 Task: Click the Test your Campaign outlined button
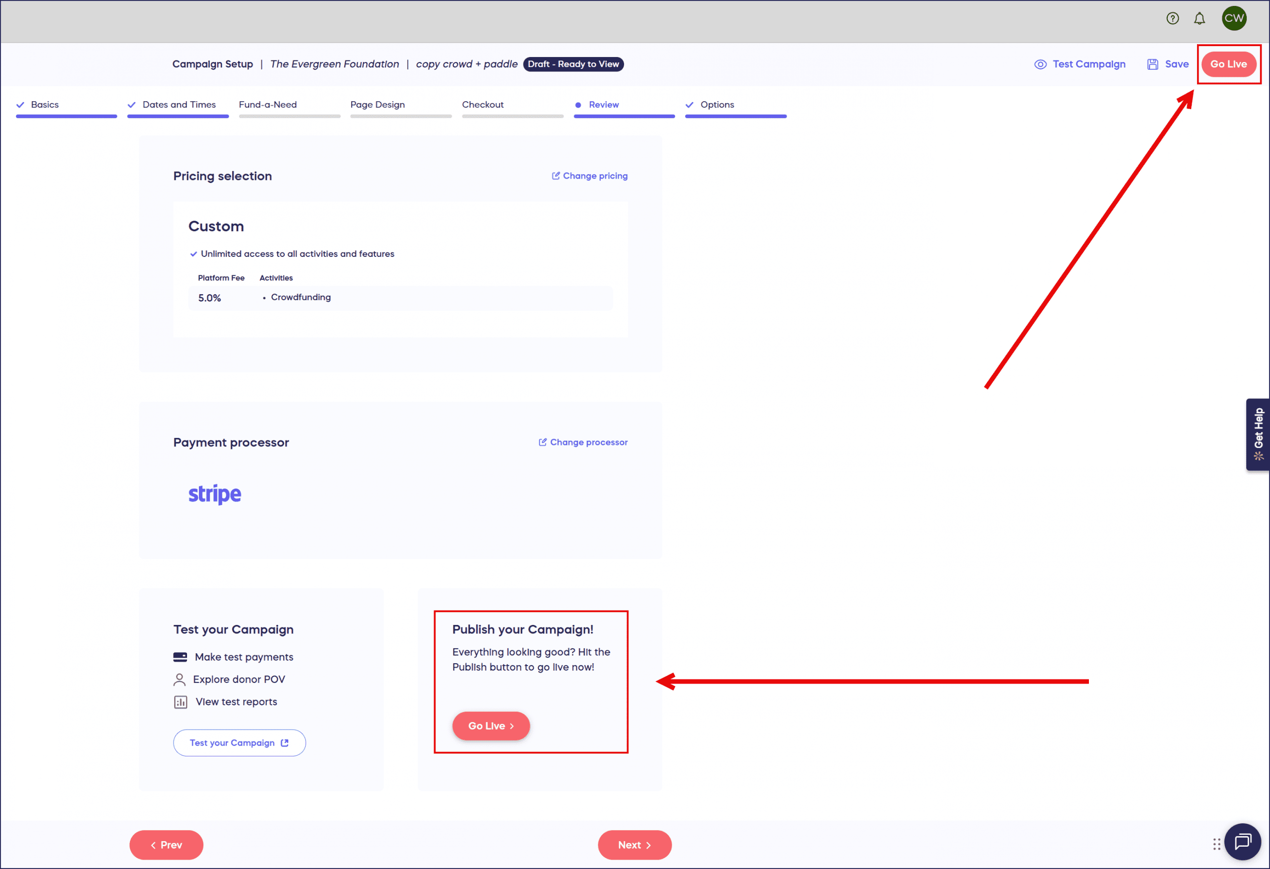click(x=239, y=743)
